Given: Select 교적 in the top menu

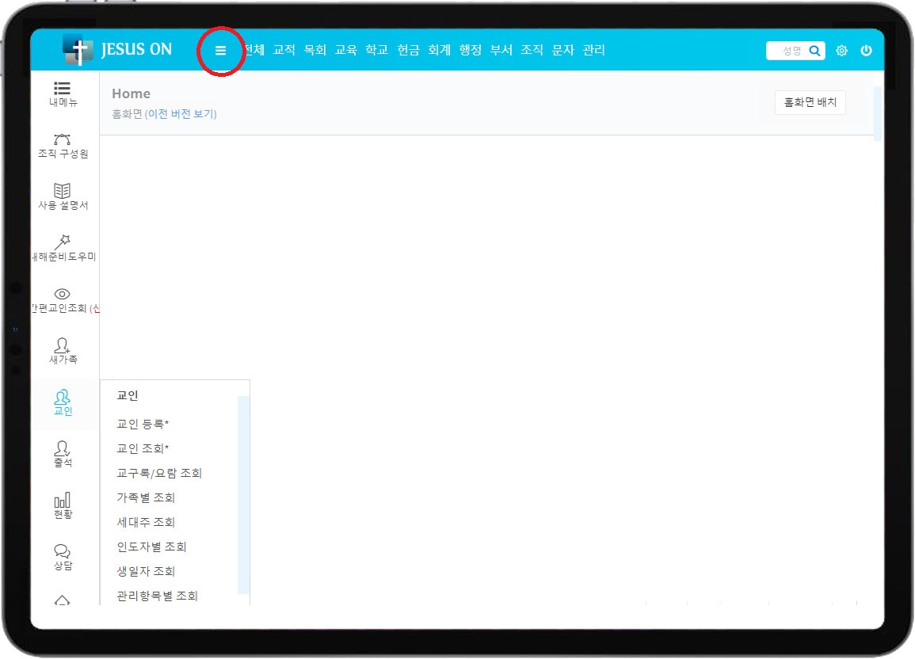Looking at the screenshot, I should click(x=284, y=50).
